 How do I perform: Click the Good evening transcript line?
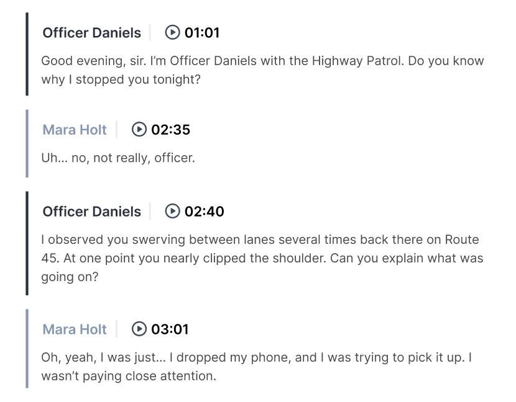pyautogui.click(x=261, y=69)
